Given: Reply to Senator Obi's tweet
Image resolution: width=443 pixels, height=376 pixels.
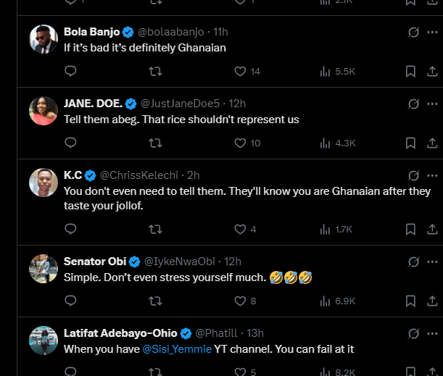Looking at the screenshot, I should point(70,301).
